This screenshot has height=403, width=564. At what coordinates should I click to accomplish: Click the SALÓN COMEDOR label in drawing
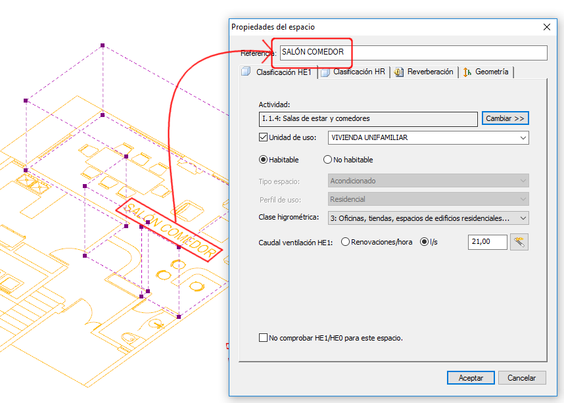click(170, 231)
